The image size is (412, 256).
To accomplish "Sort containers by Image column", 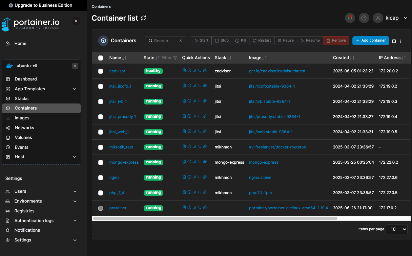I will click(x=258, y=58).
